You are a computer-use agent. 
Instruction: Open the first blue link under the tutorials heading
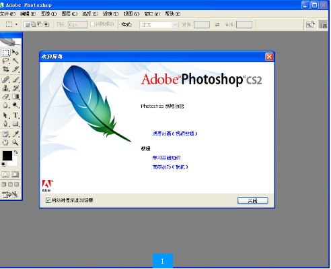coord(166,158)
